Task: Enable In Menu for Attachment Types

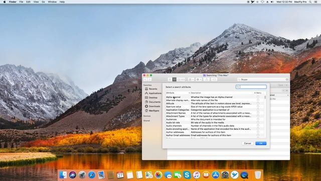Action: click(258, 116)
